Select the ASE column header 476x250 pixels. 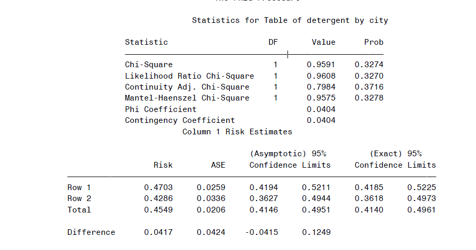click(218, 165)
